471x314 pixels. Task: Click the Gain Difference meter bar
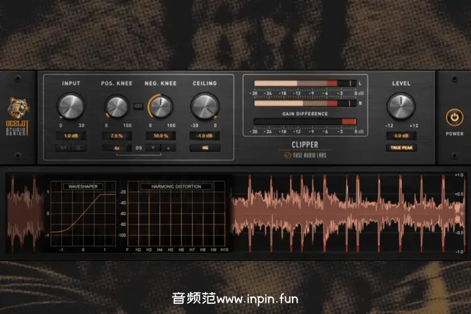(x=305, y=121)
